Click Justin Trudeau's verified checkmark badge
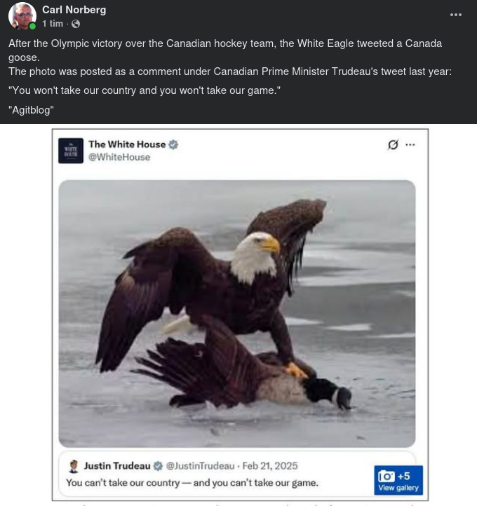The image size is (477, 506). click(x=158, y=466)
